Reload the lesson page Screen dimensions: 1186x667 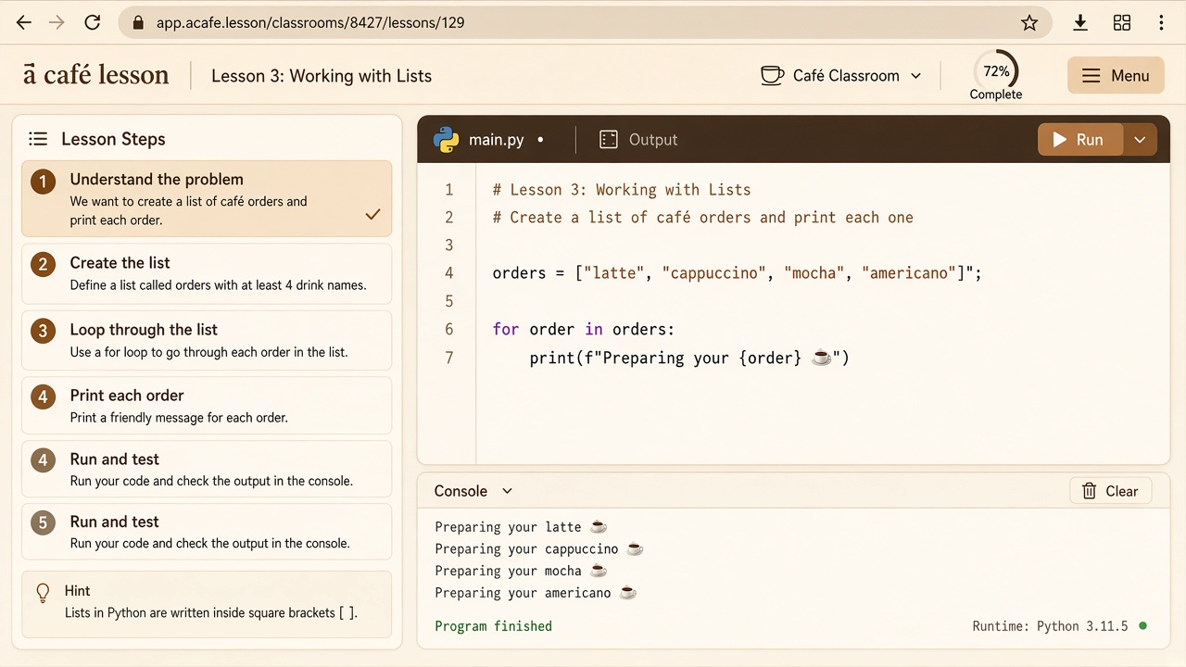click(x=92, y=22)
